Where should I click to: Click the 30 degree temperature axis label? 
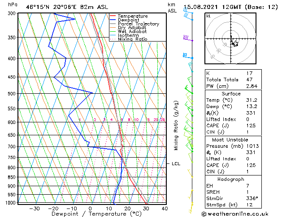[x=146, y=209]
